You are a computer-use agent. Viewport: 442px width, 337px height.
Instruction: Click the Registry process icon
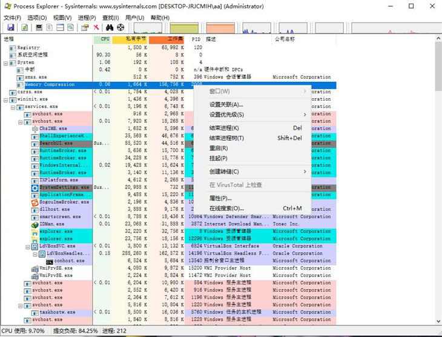[x=12, y=48]
